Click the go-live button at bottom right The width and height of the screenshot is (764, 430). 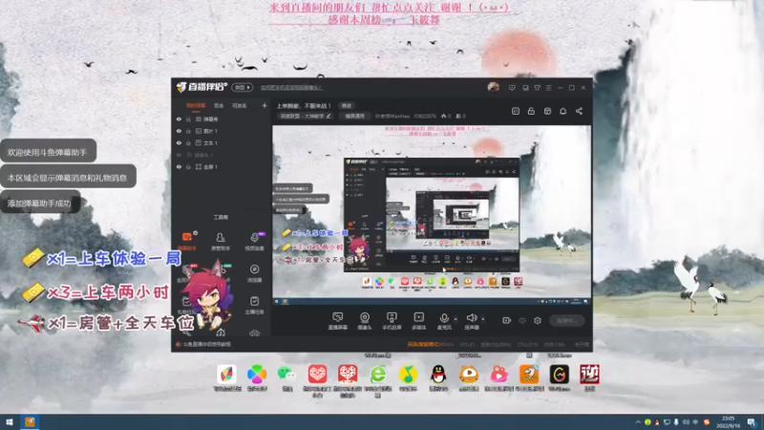(x=566, y=320)
